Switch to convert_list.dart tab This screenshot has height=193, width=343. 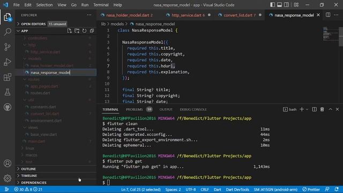[240, 15]
